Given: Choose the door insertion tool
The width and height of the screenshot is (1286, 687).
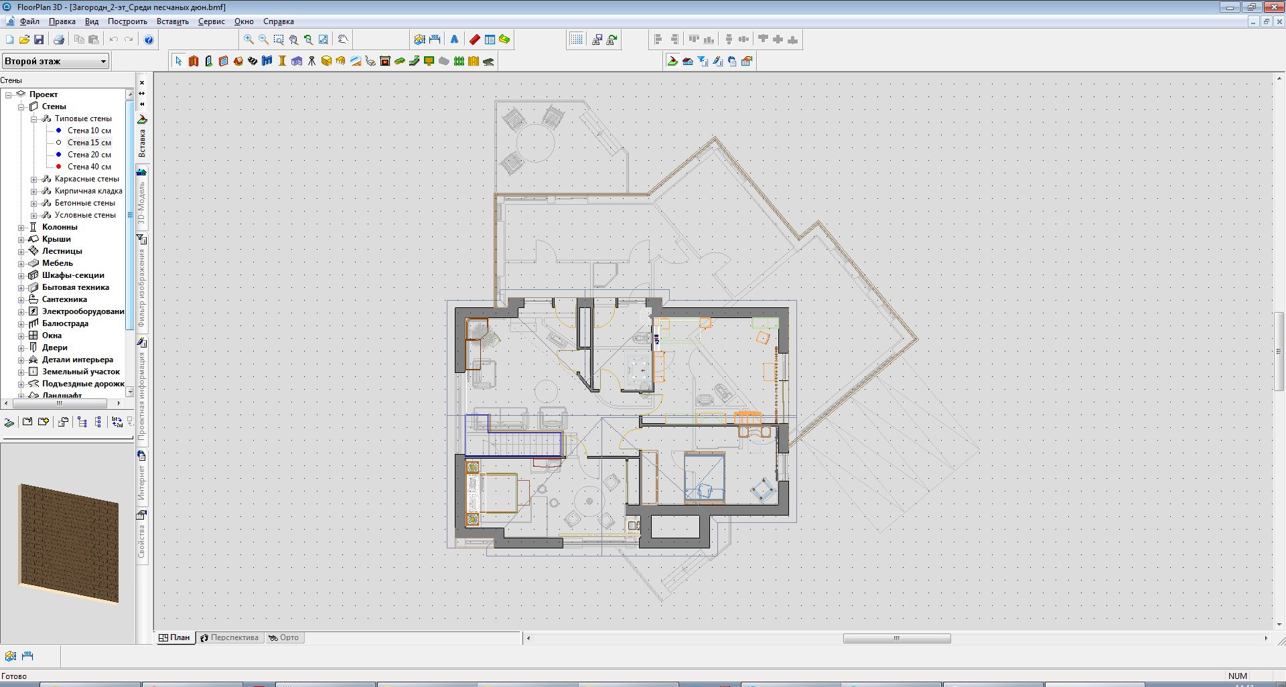Looking at the screenshot, I should click(x=208, y=61).
